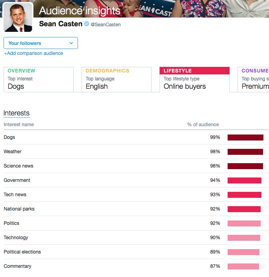Select the Technology interest label

coord(16,238)
